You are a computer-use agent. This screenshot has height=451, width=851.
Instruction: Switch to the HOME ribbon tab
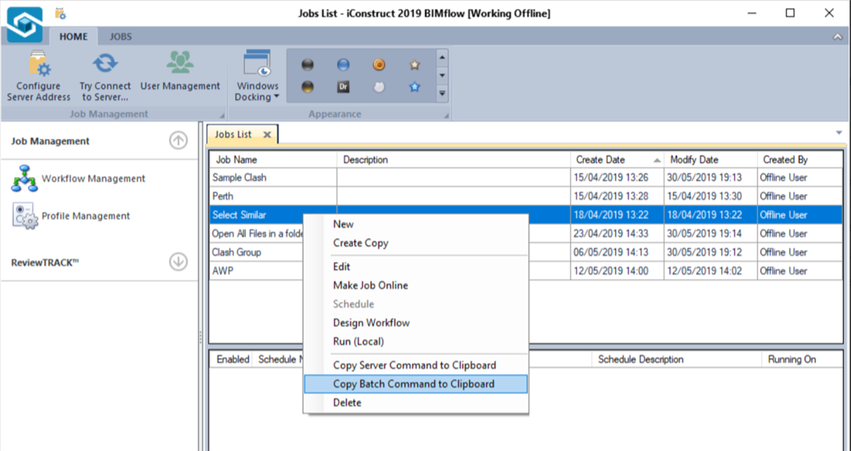point(74,36)
